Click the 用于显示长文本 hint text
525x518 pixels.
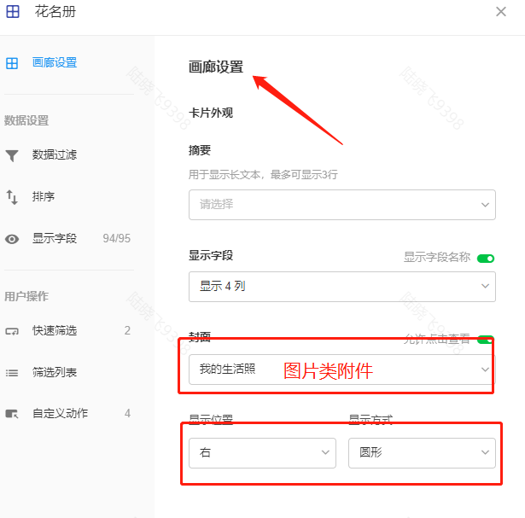tap(263, 175)
